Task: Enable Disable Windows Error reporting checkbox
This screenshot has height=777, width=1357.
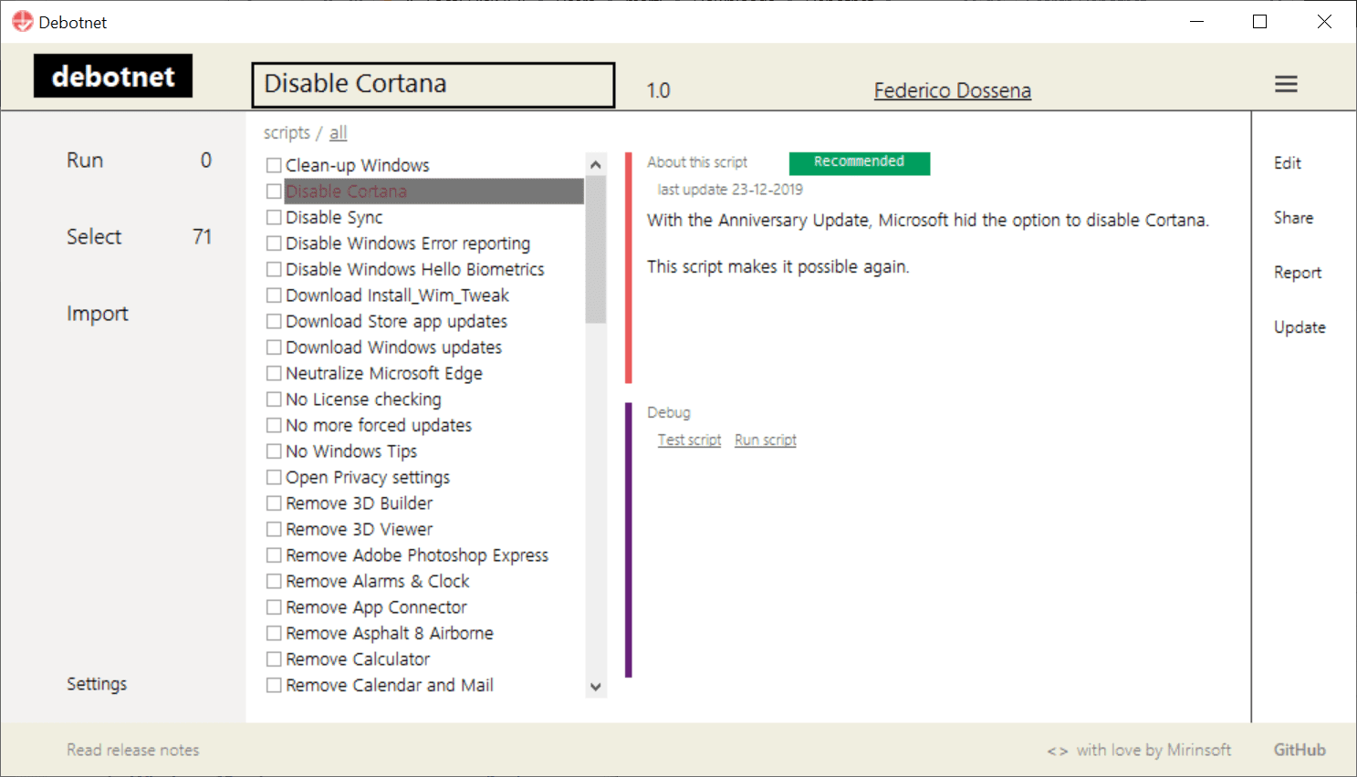Action: point(274,243)
